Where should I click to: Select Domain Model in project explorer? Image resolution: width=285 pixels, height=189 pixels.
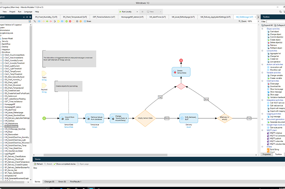coord(7,39)
